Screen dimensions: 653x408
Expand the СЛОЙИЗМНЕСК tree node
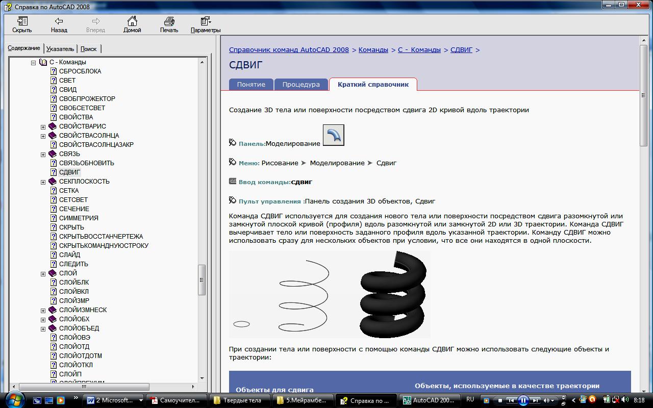click(x=43, y=311)
